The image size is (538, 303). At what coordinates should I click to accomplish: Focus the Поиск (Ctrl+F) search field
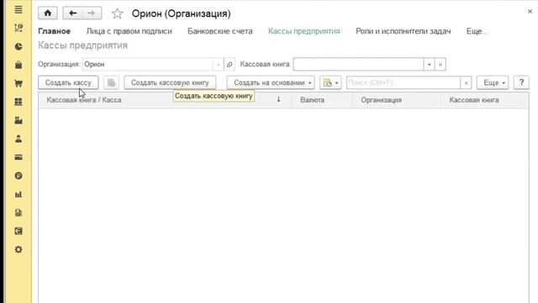pos(403,82)
